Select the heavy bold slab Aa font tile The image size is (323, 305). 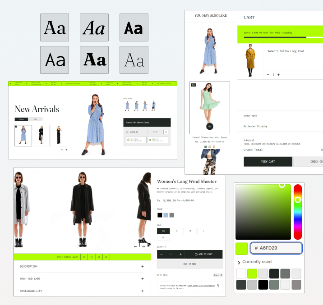(x=94, y=59)
